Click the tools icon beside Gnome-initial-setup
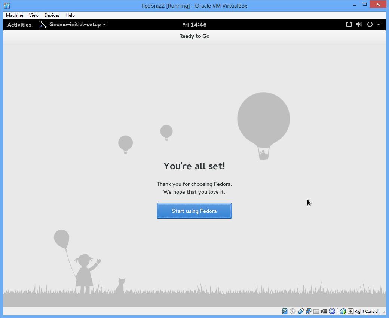 click(x=43, y=24)
